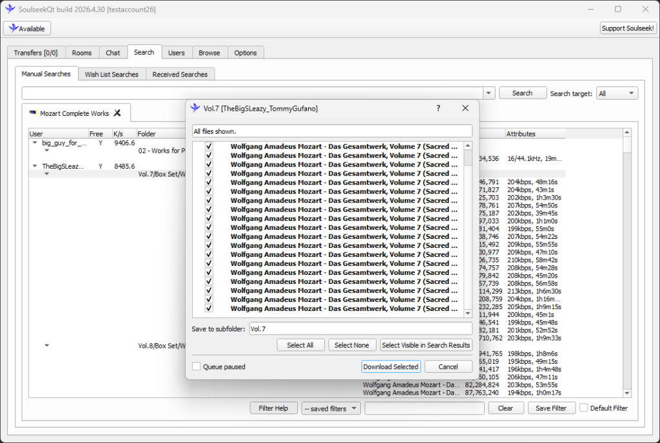Viewport: 660px width, 443px height.
Task: Click the All files shown filter field
Action: (332, 131)
